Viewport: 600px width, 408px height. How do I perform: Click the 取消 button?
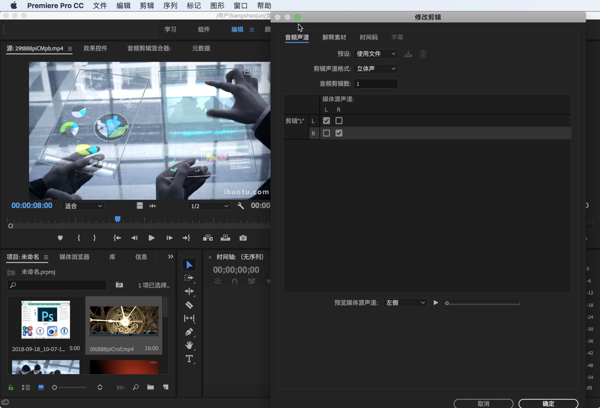[483, 404]
